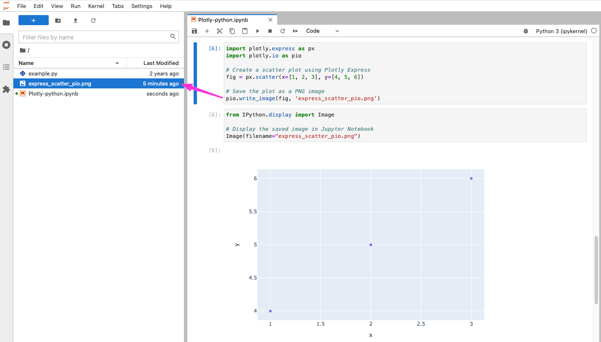Paste cell from clipboard
Screen dimensions: 601x342
[x=245, y=31]
